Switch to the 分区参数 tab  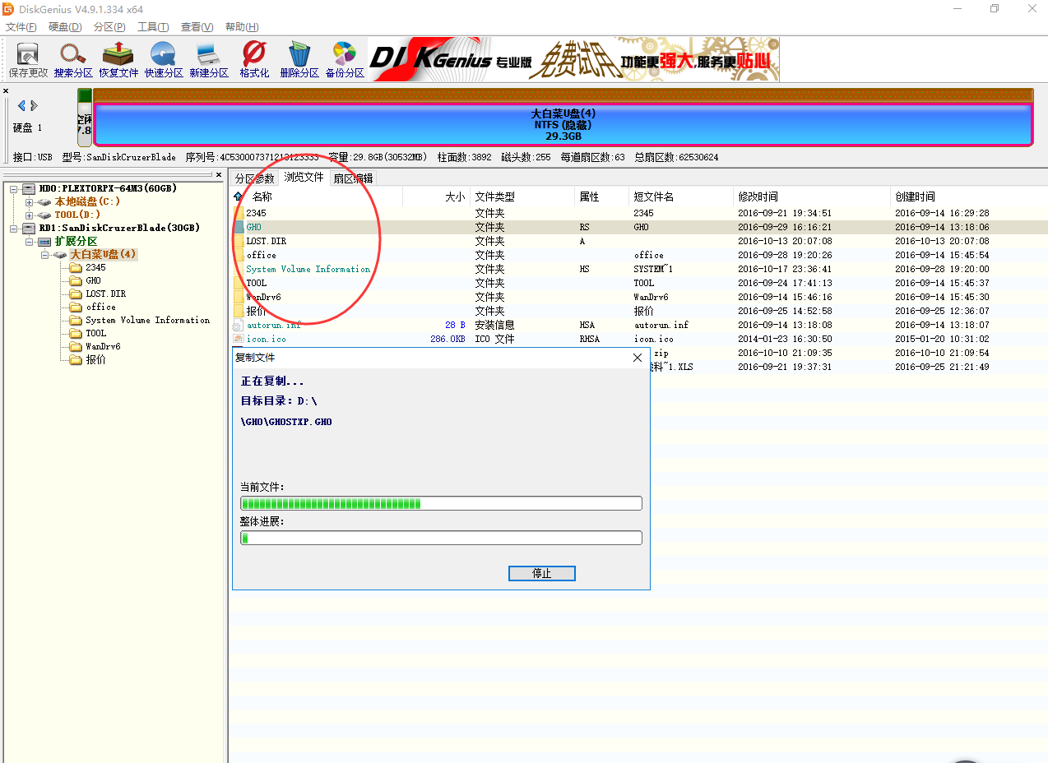254,178
